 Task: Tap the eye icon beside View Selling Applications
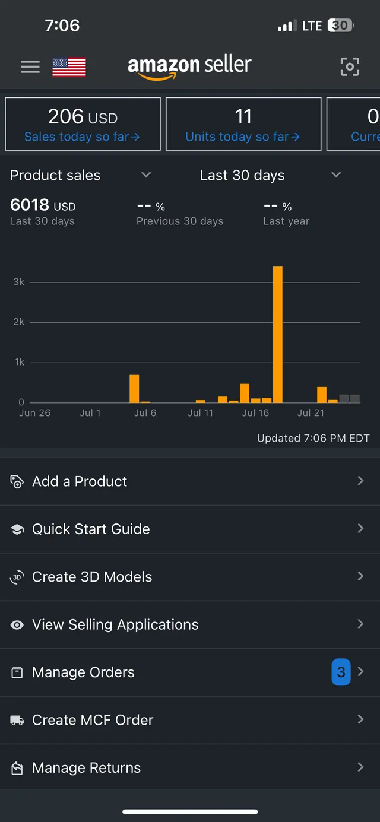click(17, 625)
